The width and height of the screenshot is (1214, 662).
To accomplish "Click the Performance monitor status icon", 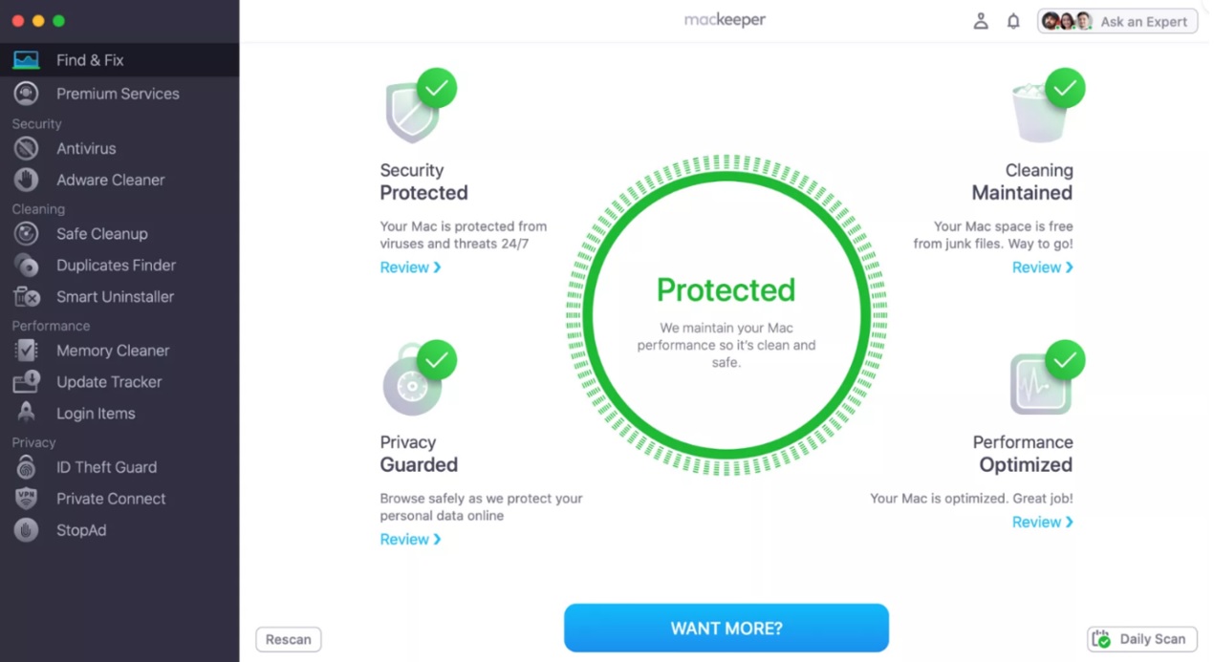I will (1040, 384).
